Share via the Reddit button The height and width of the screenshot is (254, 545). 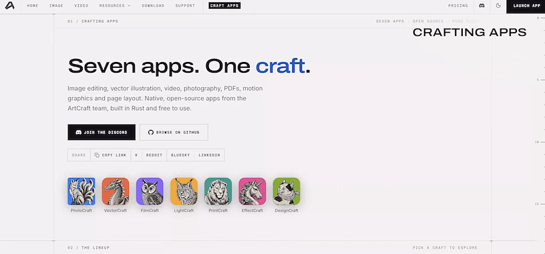154,155
